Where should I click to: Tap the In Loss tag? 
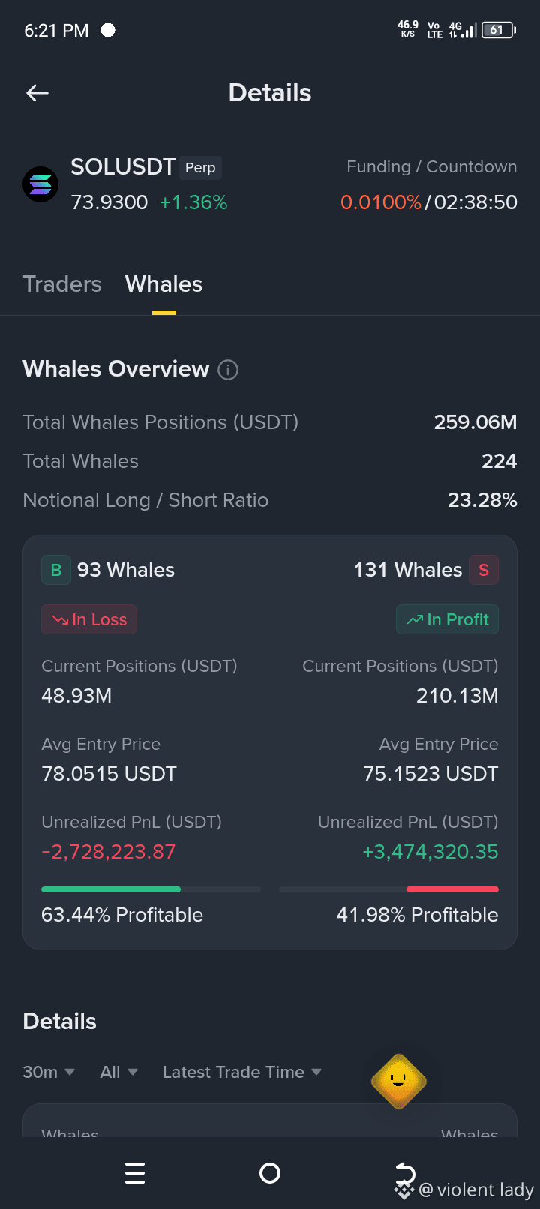89,619
